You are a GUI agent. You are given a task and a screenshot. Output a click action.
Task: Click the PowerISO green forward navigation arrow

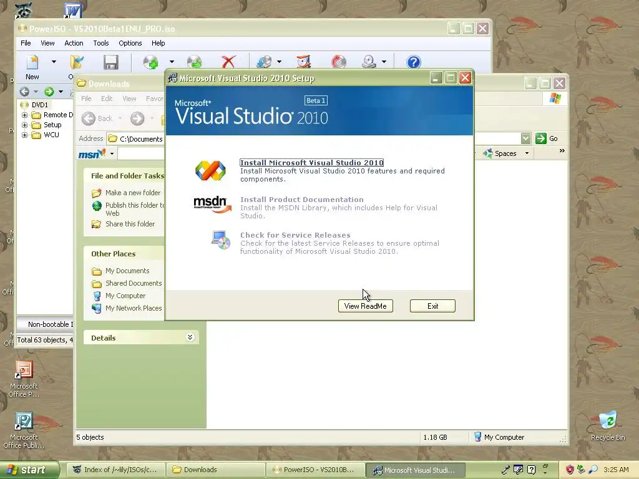point(49,92)
